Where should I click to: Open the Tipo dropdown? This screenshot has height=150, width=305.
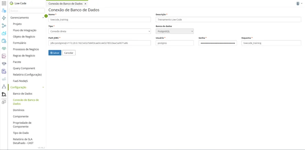99,31
